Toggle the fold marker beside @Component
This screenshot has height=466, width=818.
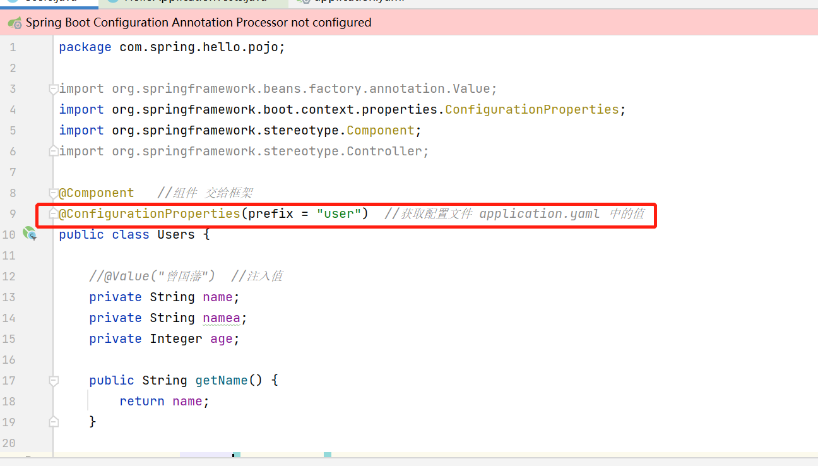click(x=54, y=193)
